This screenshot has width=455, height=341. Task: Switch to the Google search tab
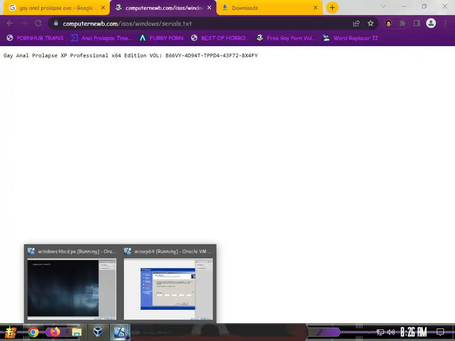coord(56,8)
